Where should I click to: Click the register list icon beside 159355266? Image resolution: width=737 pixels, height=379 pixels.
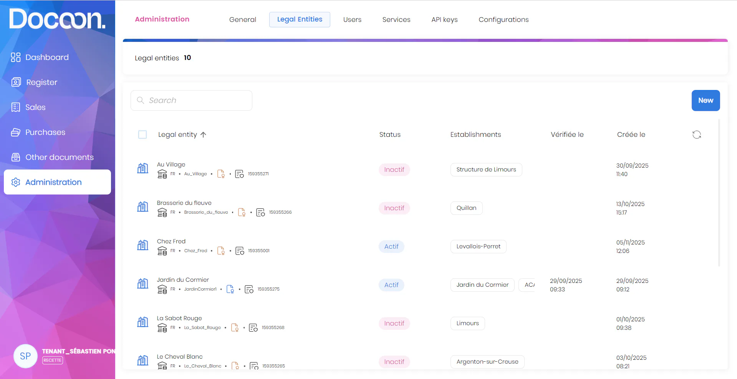pos(260,213)
